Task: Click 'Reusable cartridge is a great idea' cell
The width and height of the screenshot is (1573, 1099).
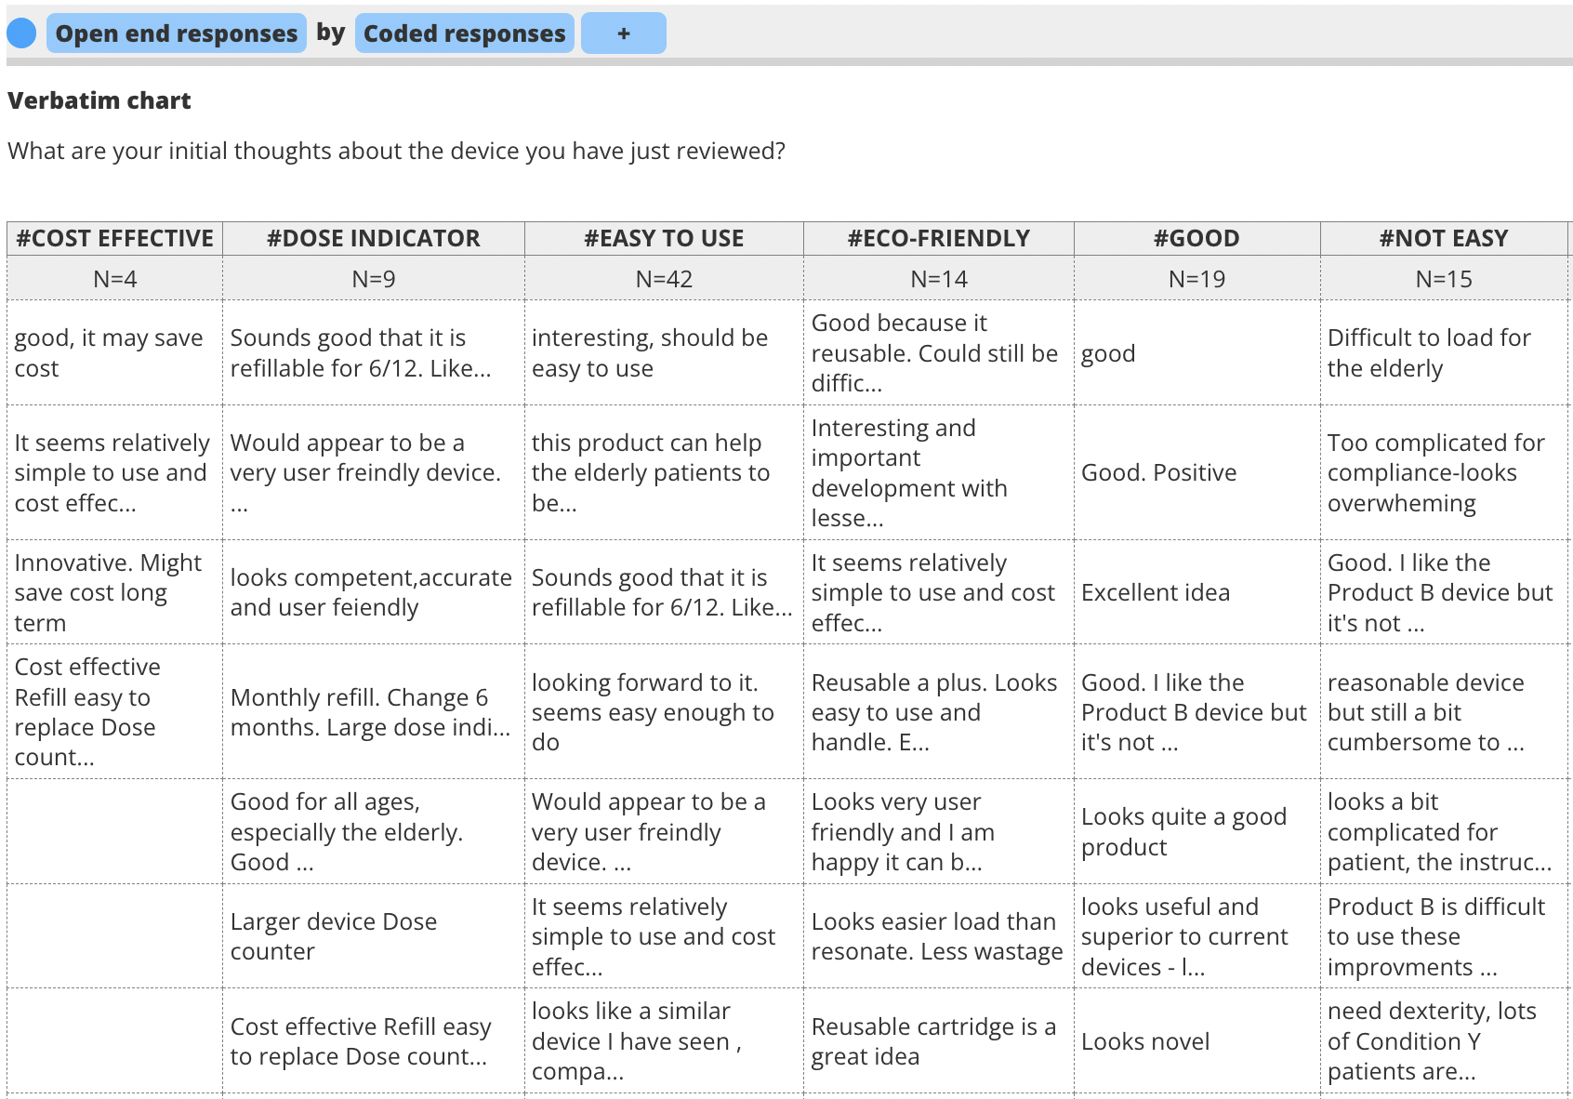Action: pos(933,1041)
